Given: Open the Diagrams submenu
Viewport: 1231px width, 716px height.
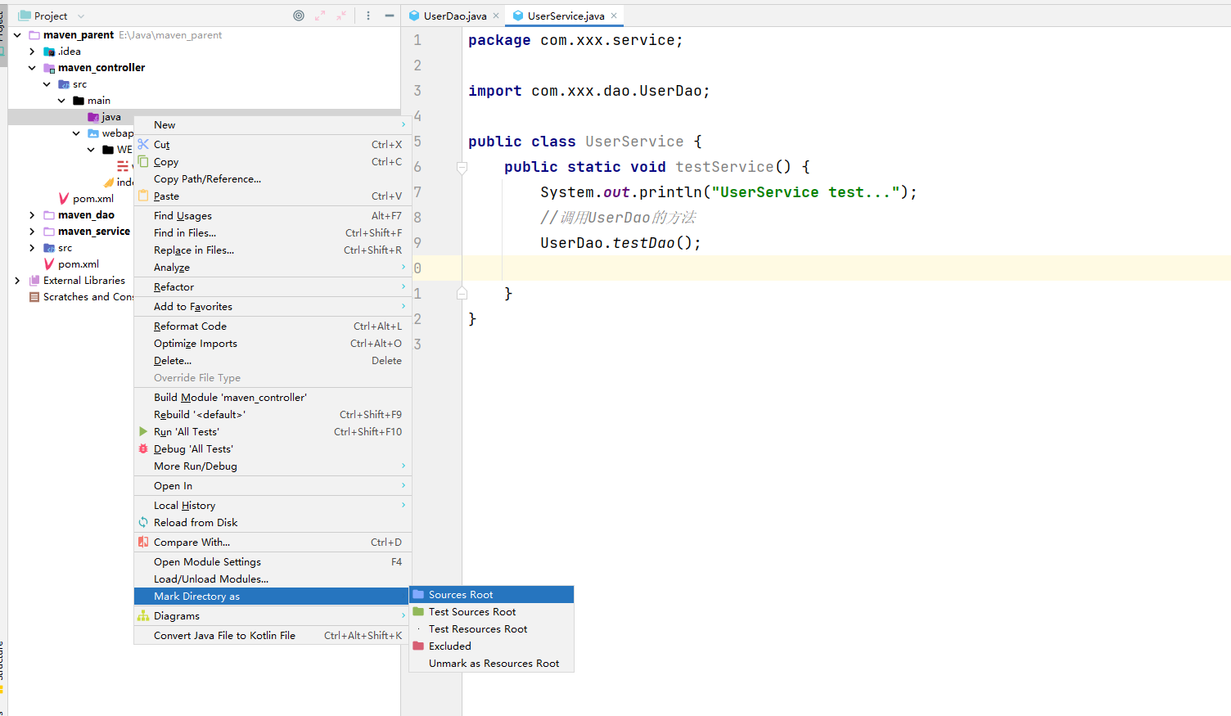Looking at the screenshot, I should pos(273,616).
